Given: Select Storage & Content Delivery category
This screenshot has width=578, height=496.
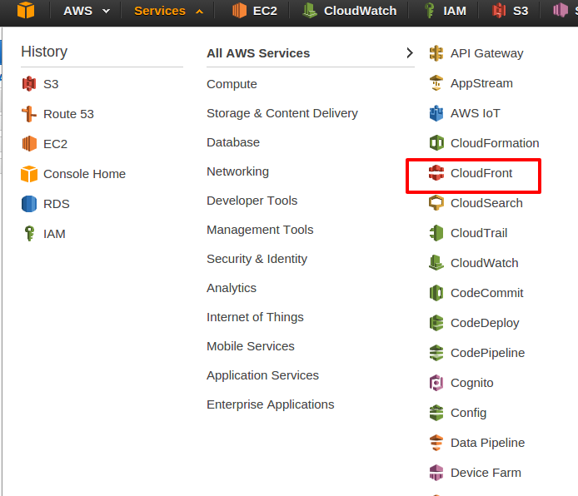Looking at the screenshot, I should pos(282,113).
